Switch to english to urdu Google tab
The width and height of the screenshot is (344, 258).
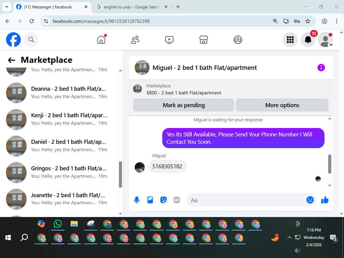point(132,7)
